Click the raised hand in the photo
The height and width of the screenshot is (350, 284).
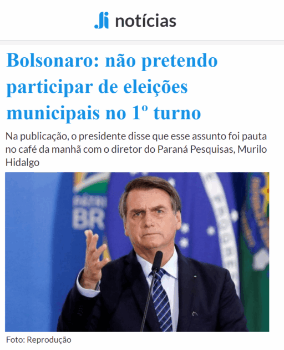93,257
